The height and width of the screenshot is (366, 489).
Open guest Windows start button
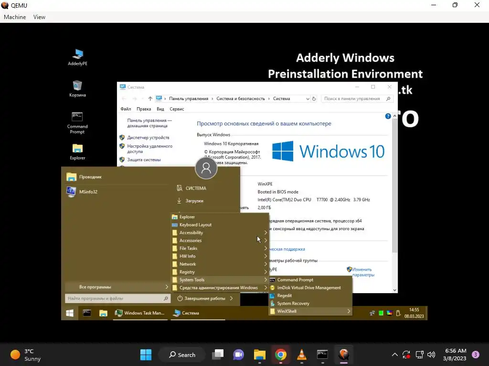[70, 313]
